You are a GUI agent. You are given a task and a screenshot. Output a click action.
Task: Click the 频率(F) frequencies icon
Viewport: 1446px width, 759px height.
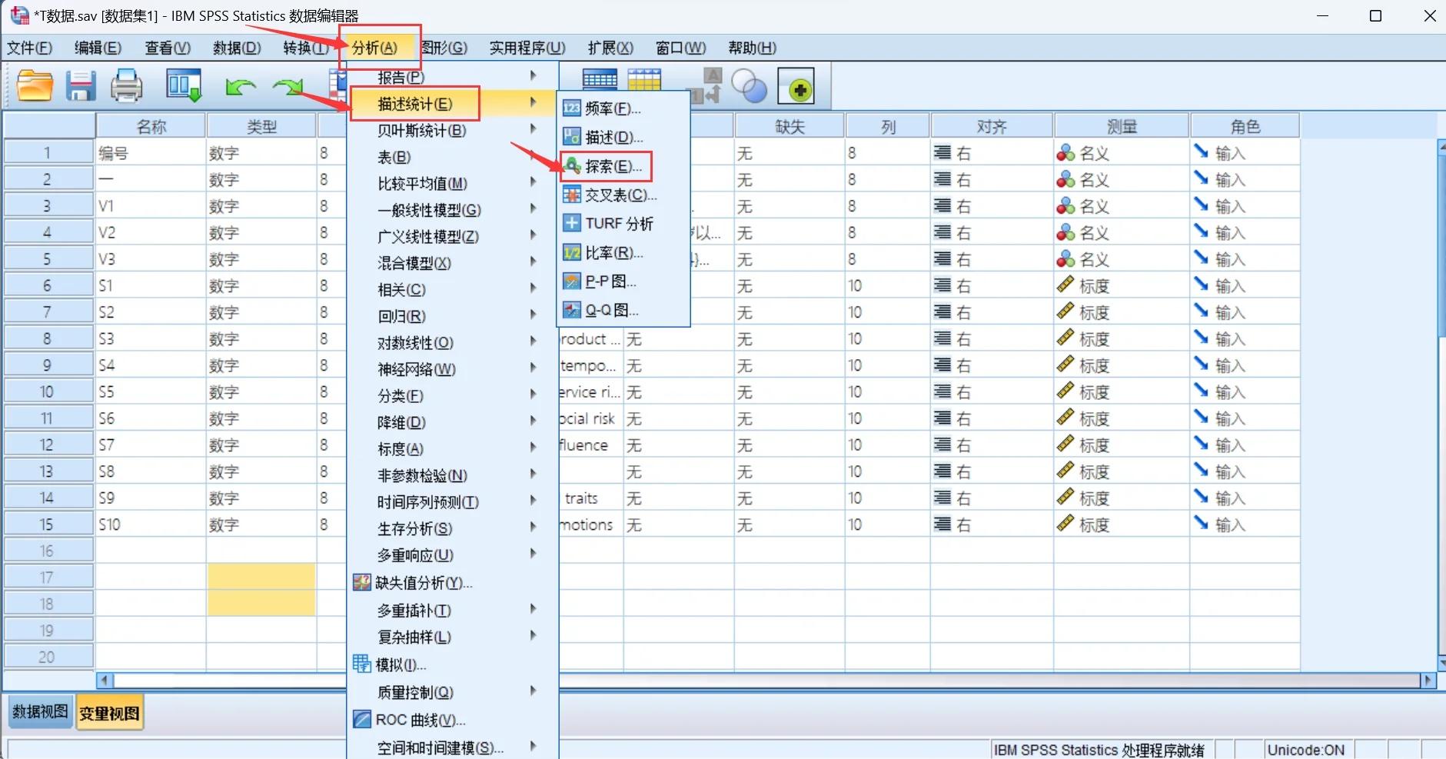pyautogui.click(x=572, y=108)
